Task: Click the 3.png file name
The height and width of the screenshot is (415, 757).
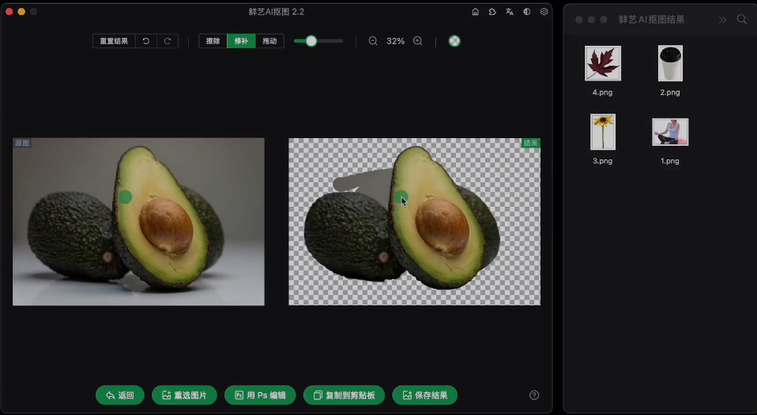Action: point(602,160)
